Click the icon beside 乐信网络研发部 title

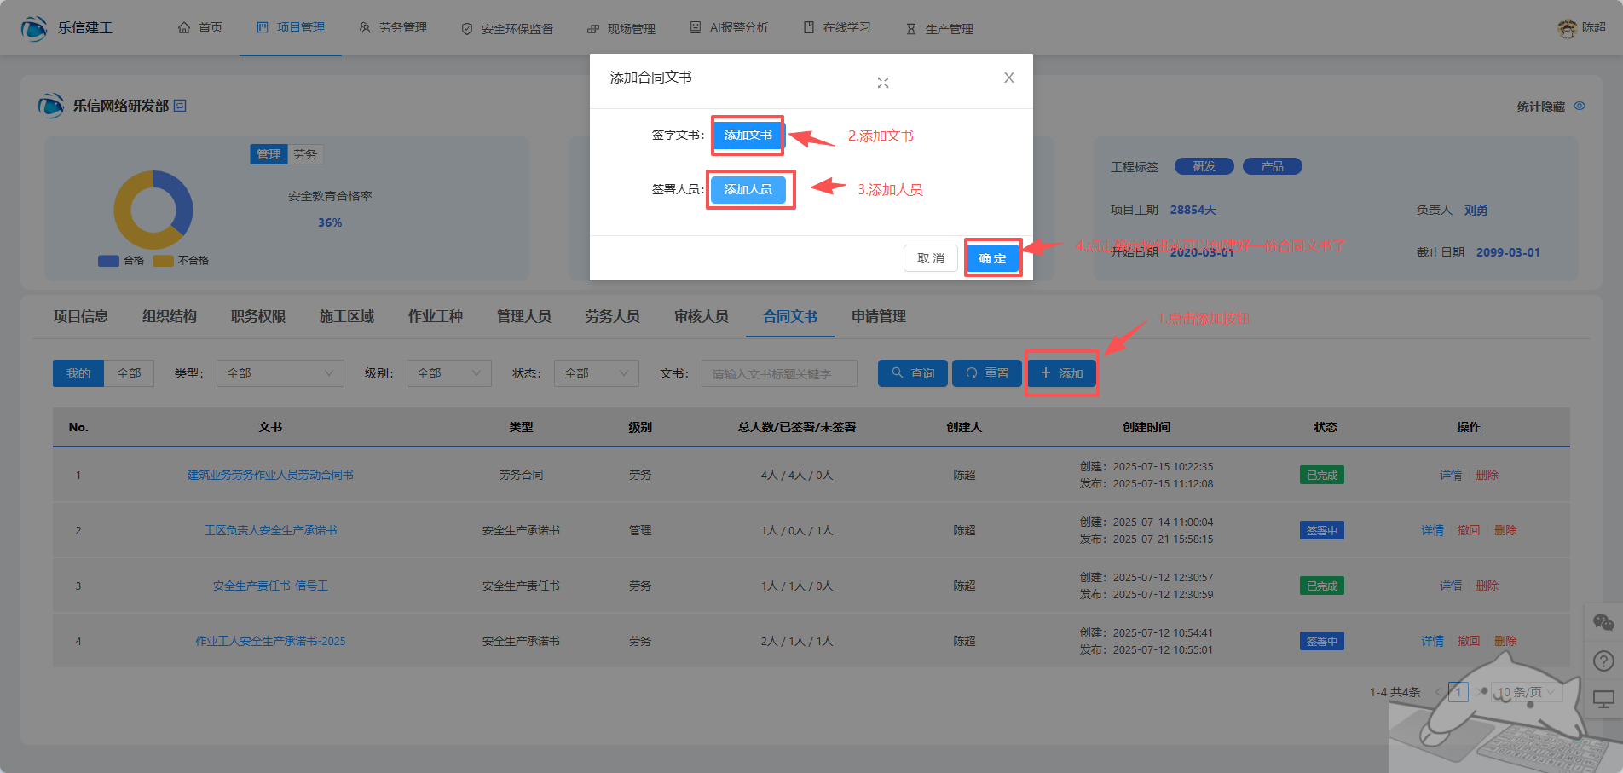180,106
